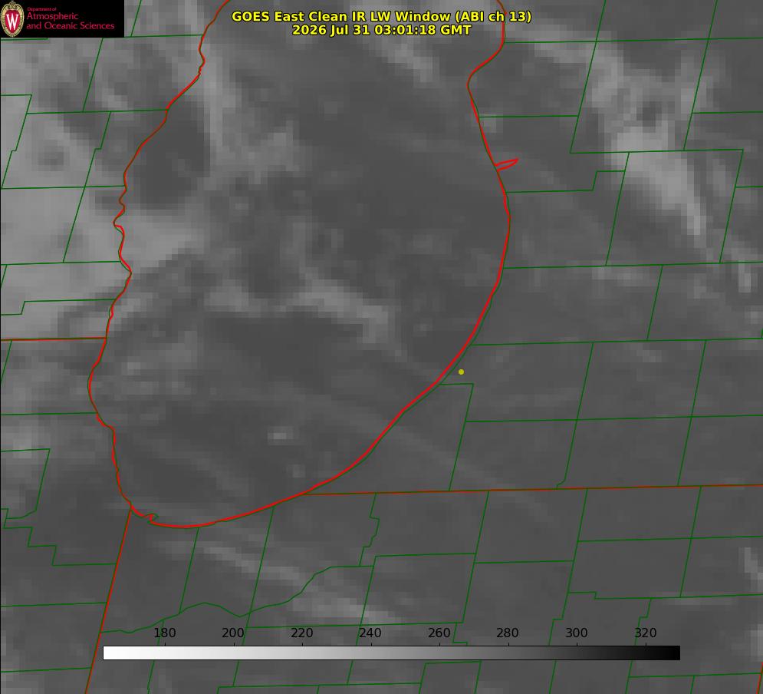This screenshot has height=694, width=763.
Task: Click the black end of the colorbar
Action: pyautogui.click(x=672, y=653)
